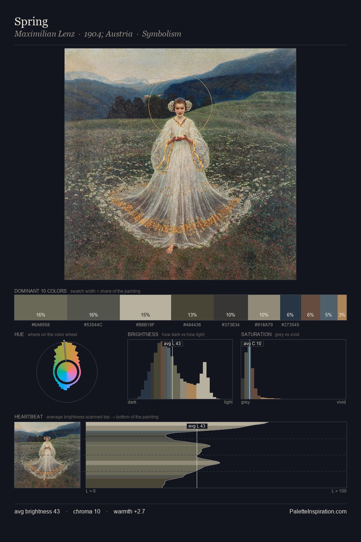361x542 pixels.
Task: Click the #373634 hex code label
Action: [231, 325]
